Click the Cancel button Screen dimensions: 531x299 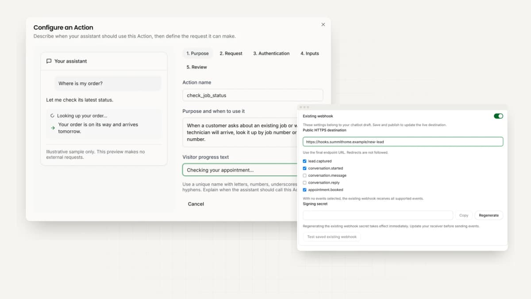click(196, 204)
